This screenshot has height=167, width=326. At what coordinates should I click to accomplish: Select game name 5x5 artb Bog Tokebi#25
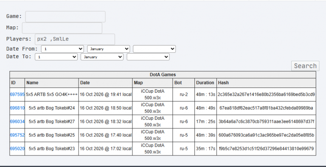(52, 135)
